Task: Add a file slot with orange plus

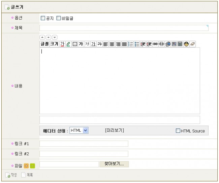Action: point(26,166)
